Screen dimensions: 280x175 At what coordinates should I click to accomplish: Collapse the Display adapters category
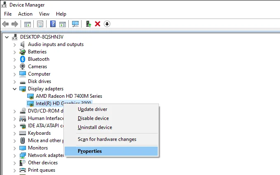pos(15,89)
